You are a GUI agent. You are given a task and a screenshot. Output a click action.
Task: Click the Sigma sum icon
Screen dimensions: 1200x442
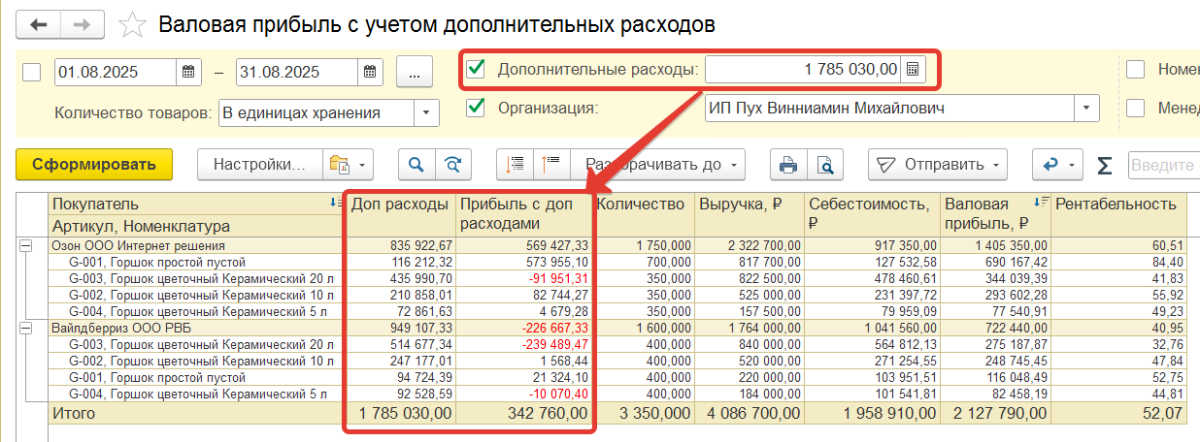1104,165
